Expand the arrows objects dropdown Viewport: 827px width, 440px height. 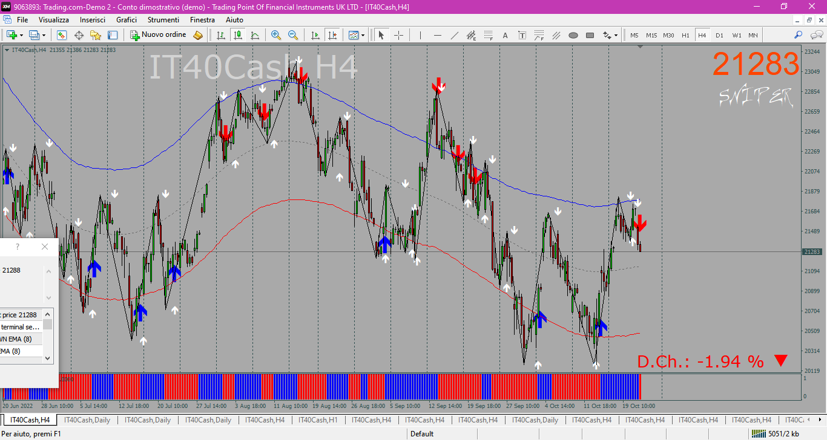(x=616, y=35)
